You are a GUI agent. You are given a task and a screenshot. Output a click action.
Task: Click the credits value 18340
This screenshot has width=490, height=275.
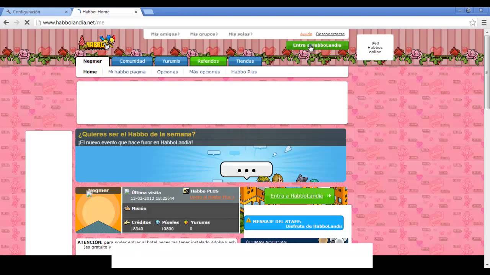[x=137, y=229]
